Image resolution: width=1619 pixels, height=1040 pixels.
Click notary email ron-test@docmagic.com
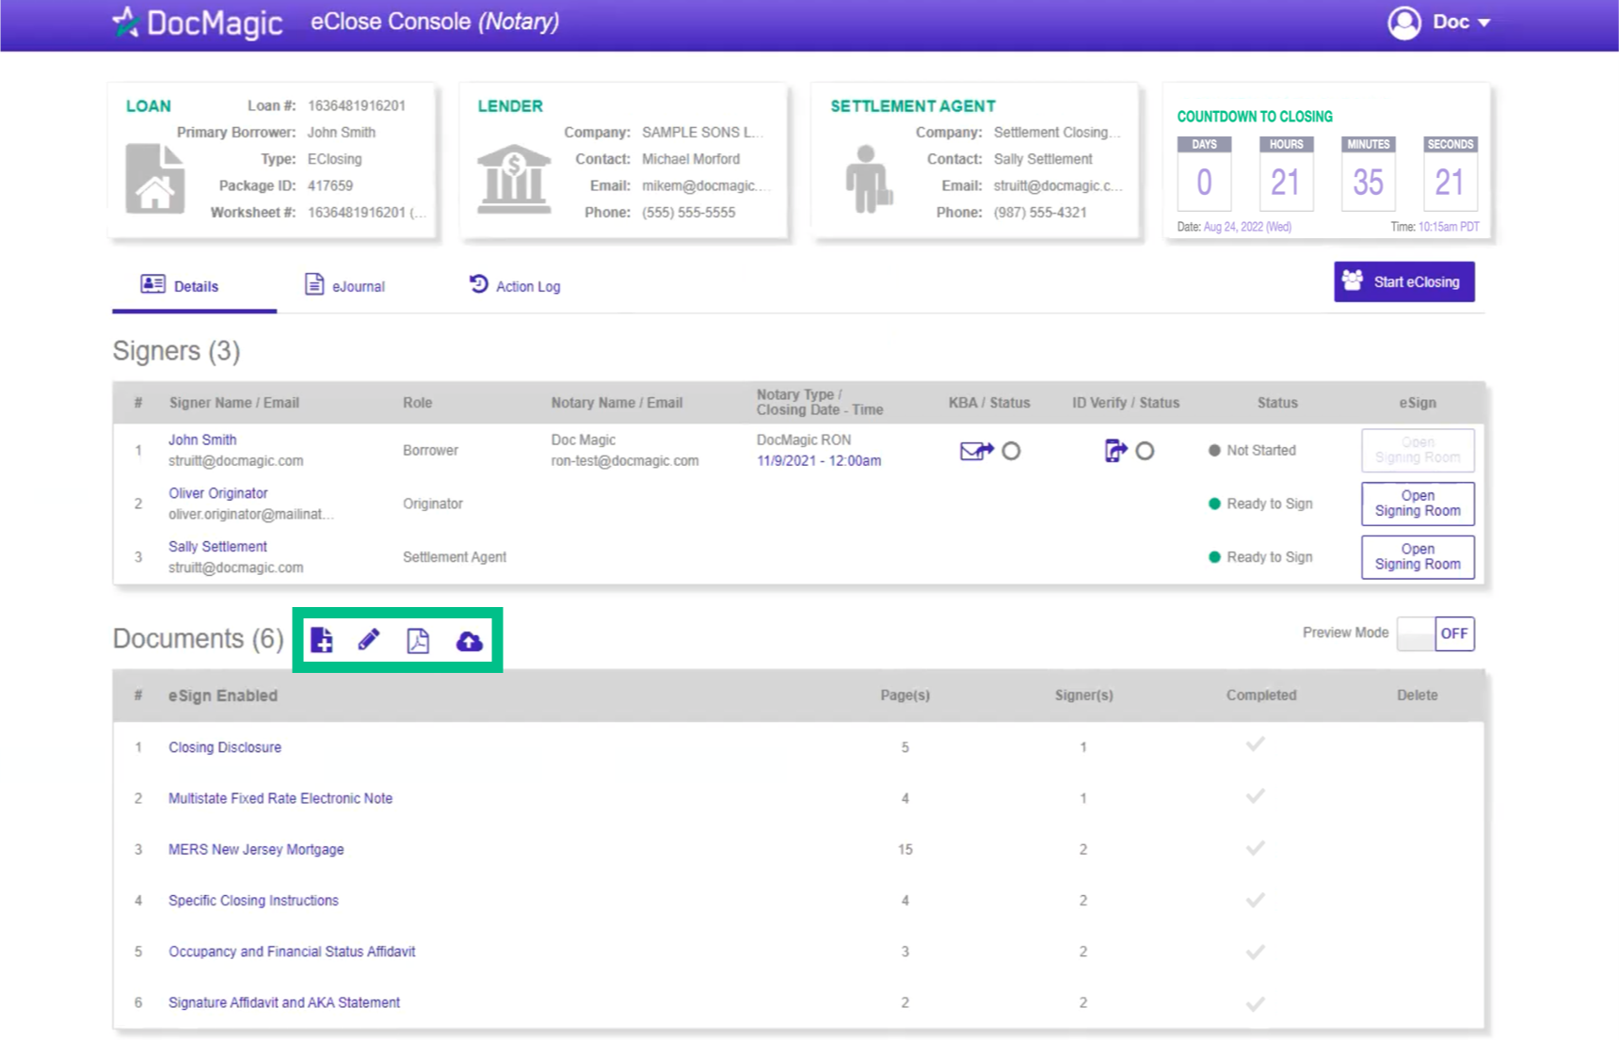625,461
